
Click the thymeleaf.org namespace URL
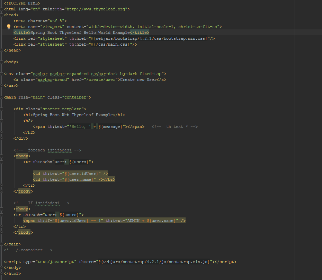point(96,9)
